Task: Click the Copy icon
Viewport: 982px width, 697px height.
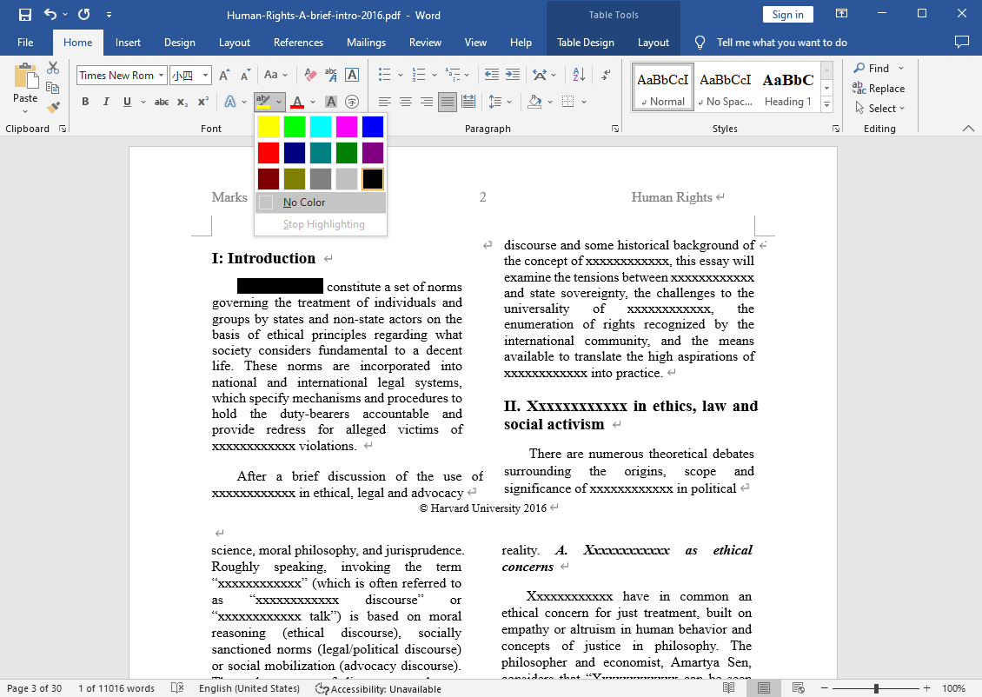Action: click(53, 88)
